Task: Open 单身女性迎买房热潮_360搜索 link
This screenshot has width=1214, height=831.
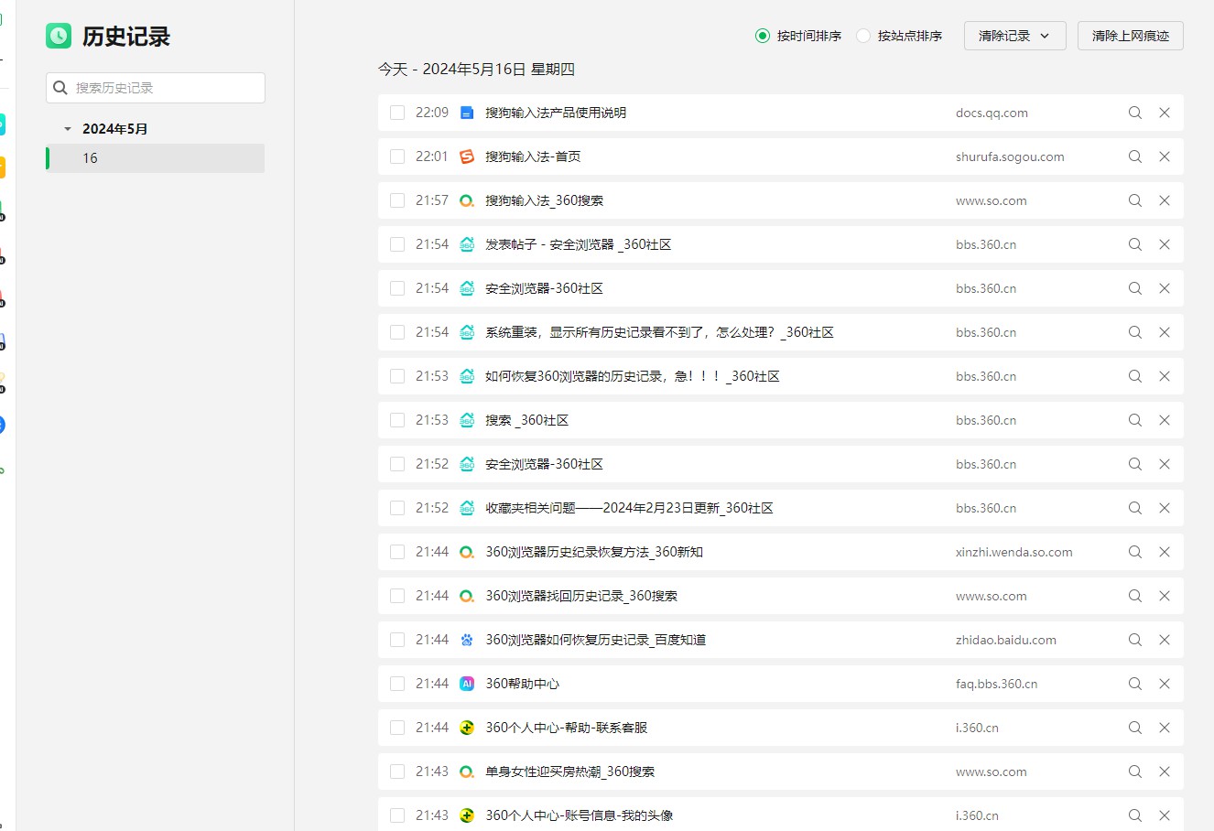Action: pyautogui.click(x=569, y=772)
